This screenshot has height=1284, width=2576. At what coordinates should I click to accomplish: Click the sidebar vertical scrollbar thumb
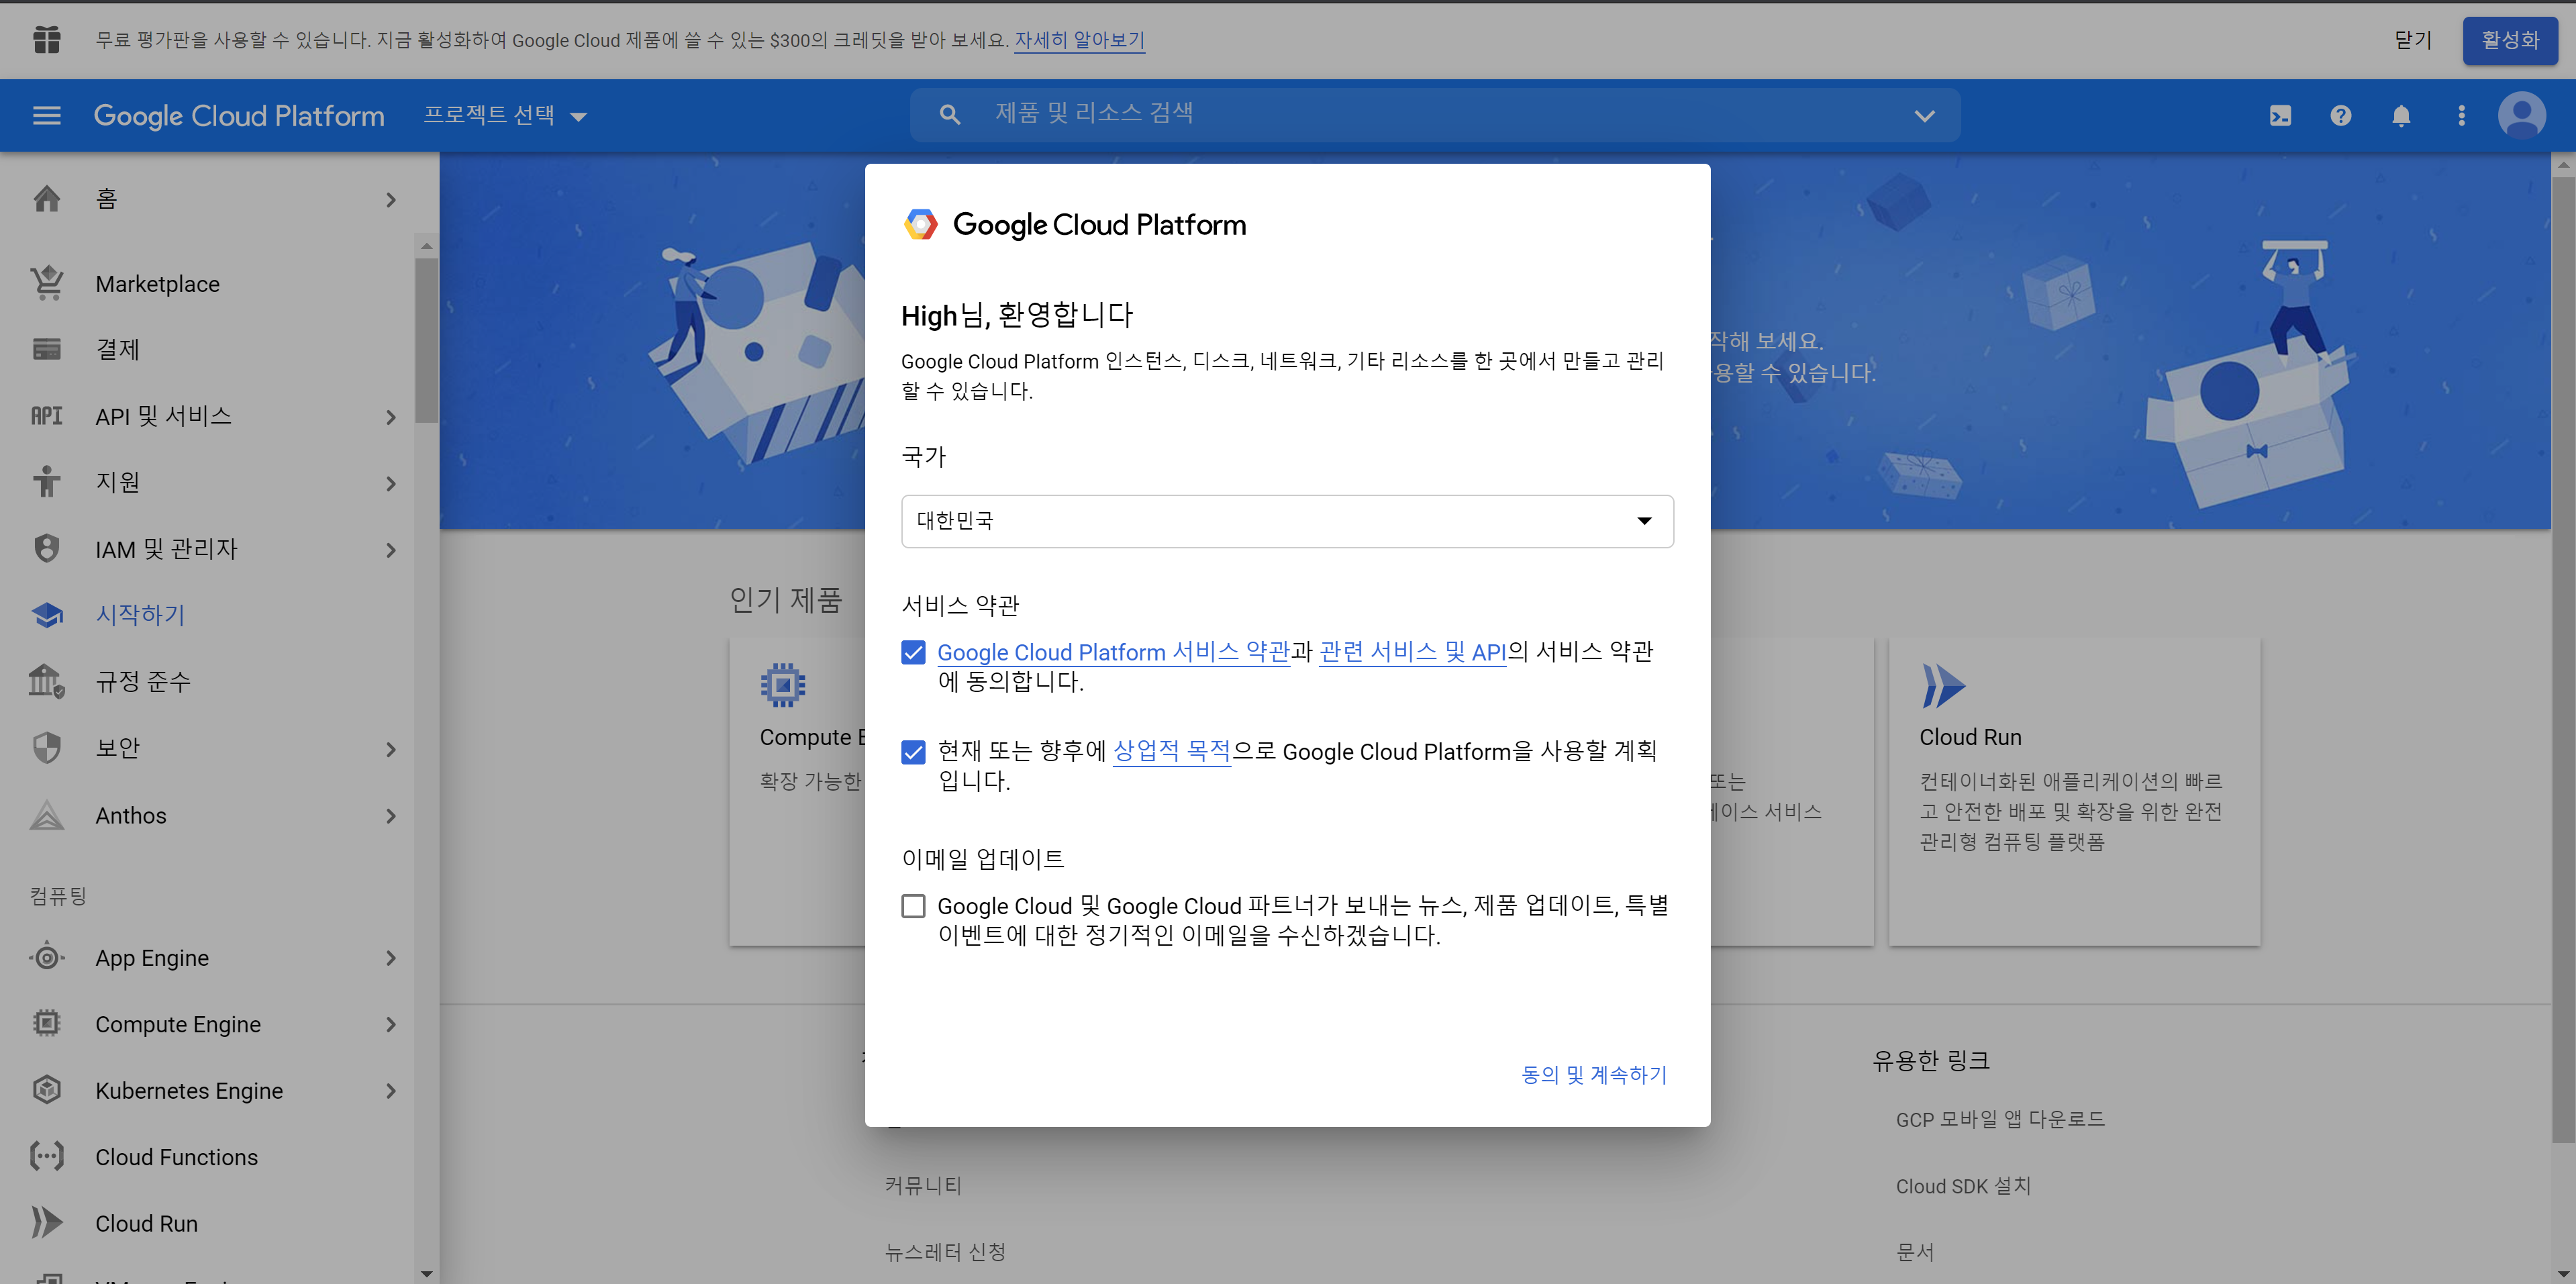point(427,340)
